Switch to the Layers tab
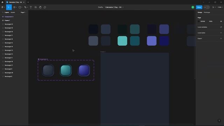This screenshot has width=224, height=126. coord(7,13)
